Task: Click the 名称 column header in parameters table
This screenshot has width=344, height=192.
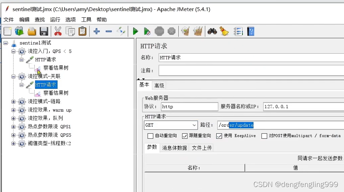Action: coord(194,168)
